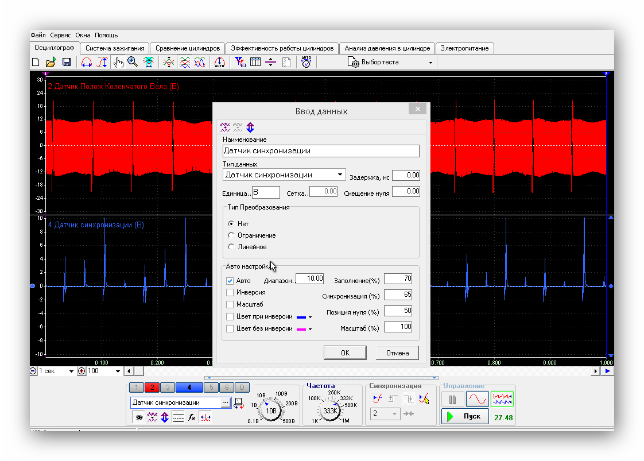
Task: Click the first purple waveform icon in dialog
Action: tap(225, 127)
